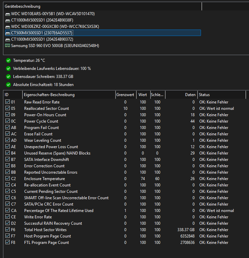Image resolution: width=249 pixels, height=258 pixels.
Task: Click Gerätebeschreibung column header
Action: 102,6
